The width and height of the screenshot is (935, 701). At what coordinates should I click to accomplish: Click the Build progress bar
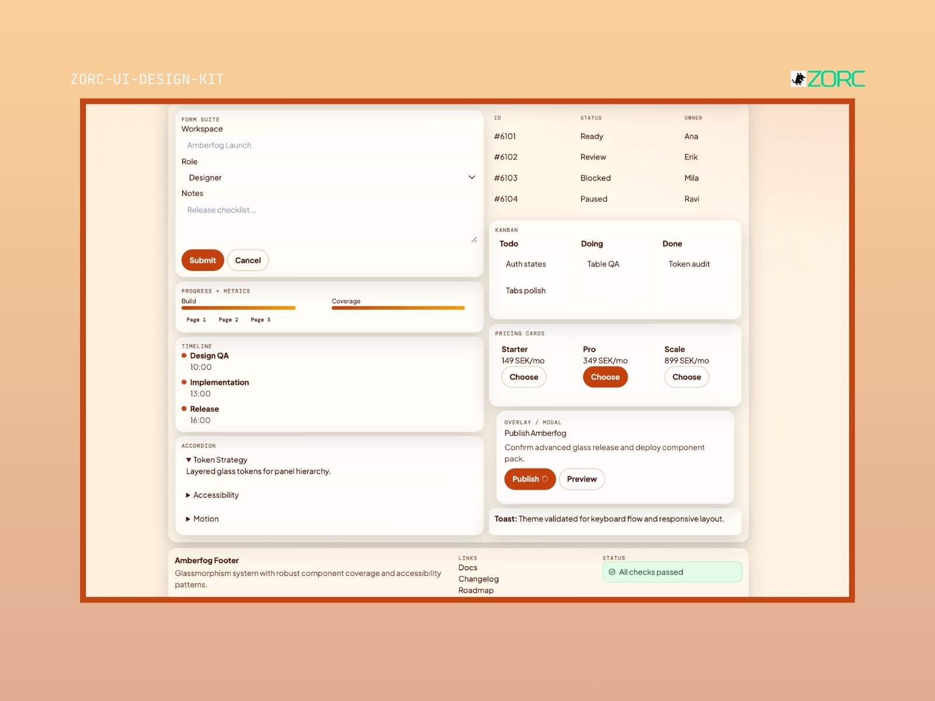pos(238,308)
